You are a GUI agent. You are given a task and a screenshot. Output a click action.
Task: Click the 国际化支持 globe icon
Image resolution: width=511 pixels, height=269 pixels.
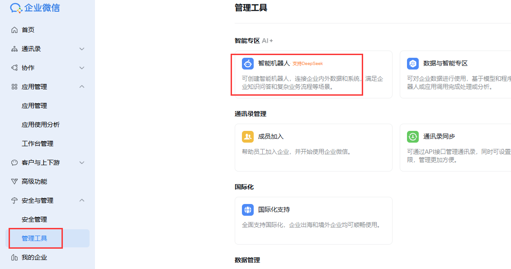pos(247,209)
